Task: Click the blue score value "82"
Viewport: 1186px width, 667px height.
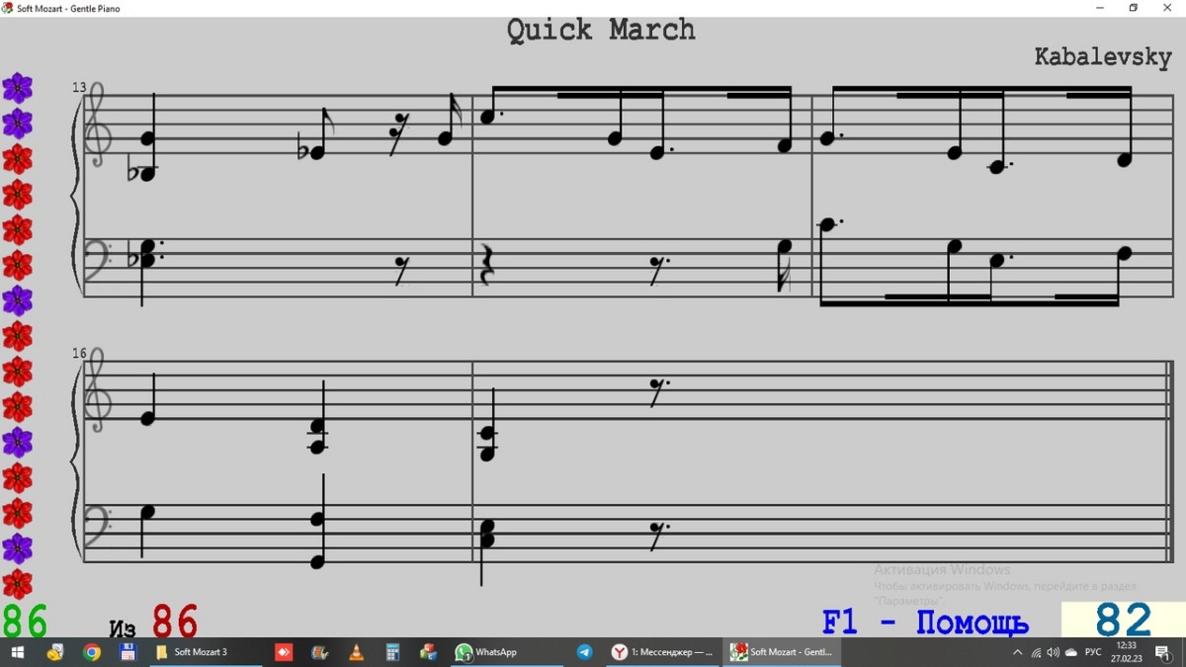Action: click(x=1124, y=621)
